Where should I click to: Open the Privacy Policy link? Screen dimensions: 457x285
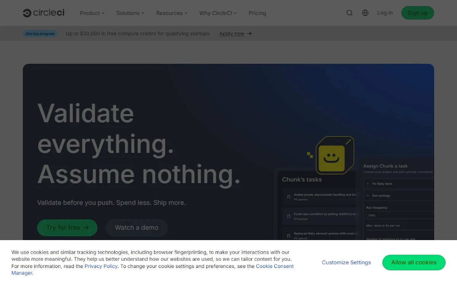point(101,266)
